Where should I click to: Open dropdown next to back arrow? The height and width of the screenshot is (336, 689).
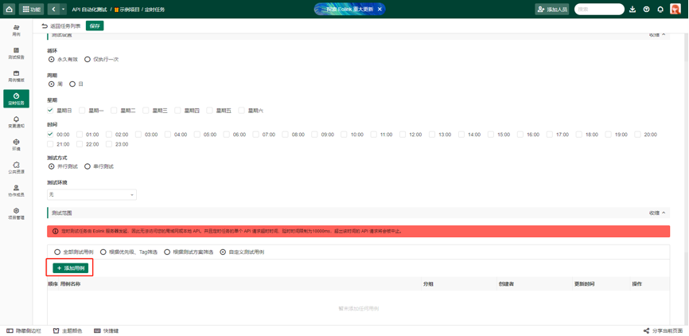[x=64, y=9]
